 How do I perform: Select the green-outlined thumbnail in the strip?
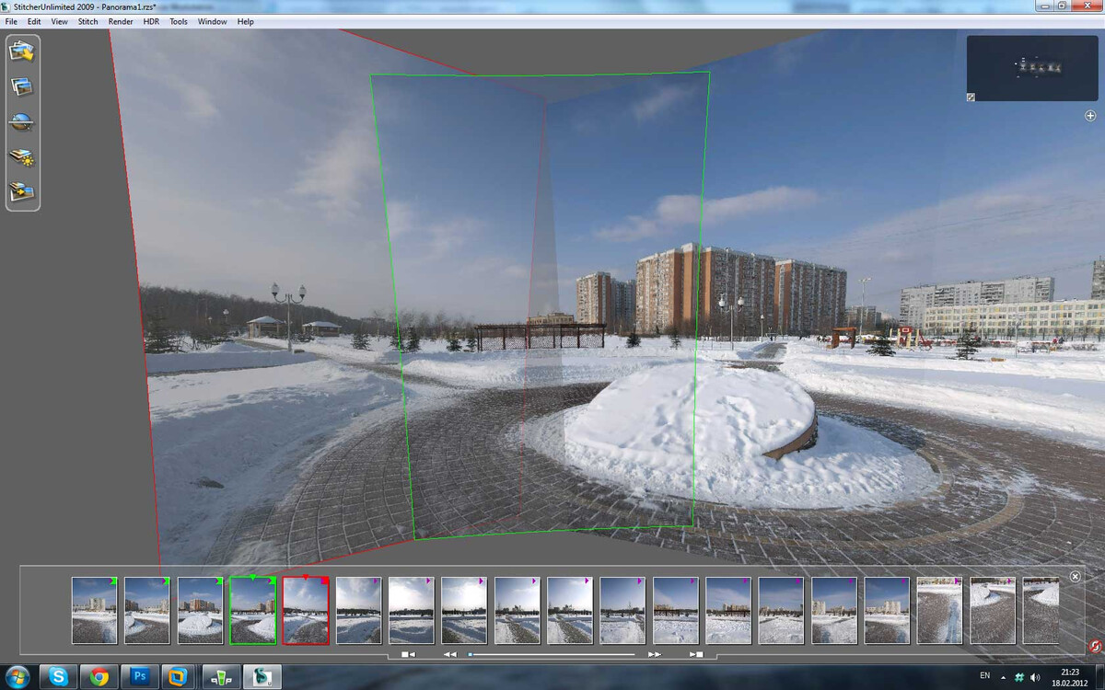pyautogui.click(x=252, y=610)
